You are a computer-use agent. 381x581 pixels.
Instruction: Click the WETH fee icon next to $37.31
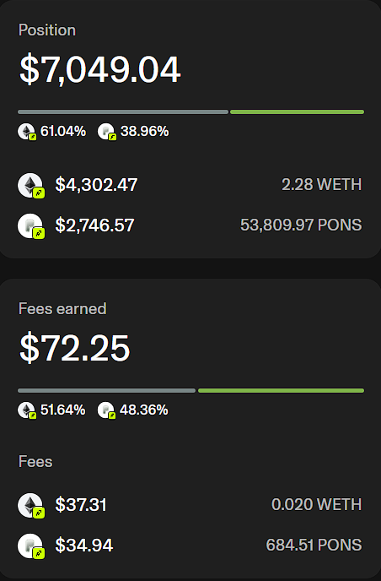pos(31,505)
